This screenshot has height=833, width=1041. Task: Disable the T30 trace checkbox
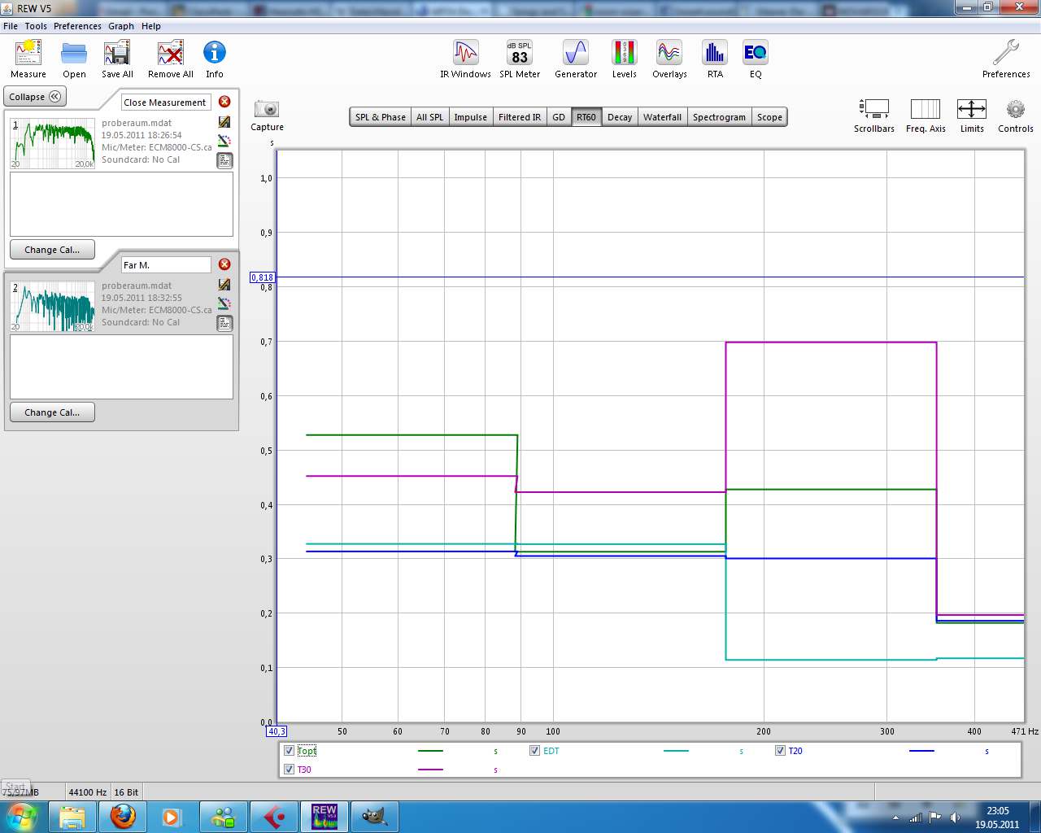(x=289, y=770)
